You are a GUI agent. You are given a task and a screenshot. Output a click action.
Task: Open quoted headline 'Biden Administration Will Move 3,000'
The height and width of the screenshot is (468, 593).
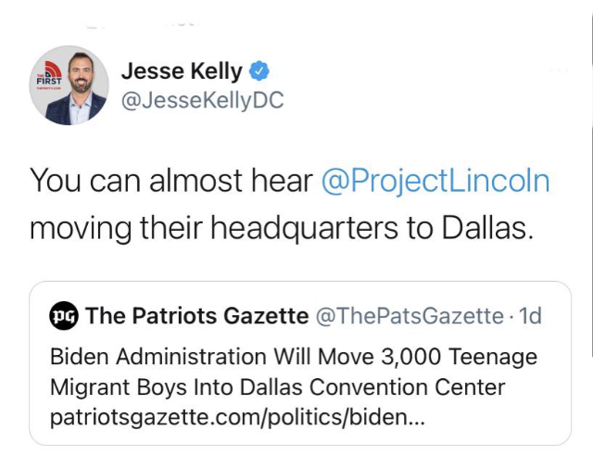pyautogui.click(x=294, y=357)
